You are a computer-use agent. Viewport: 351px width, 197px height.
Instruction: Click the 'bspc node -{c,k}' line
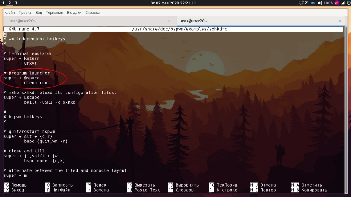[x=45, y=161]
